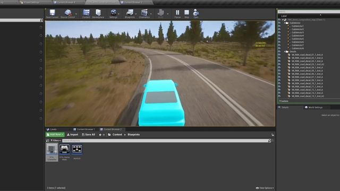This screenshot has width=340, height=191.
Task: Select M_RBK_road_decal_06_1_inst_A in outliner
Action: coord(307,74)
